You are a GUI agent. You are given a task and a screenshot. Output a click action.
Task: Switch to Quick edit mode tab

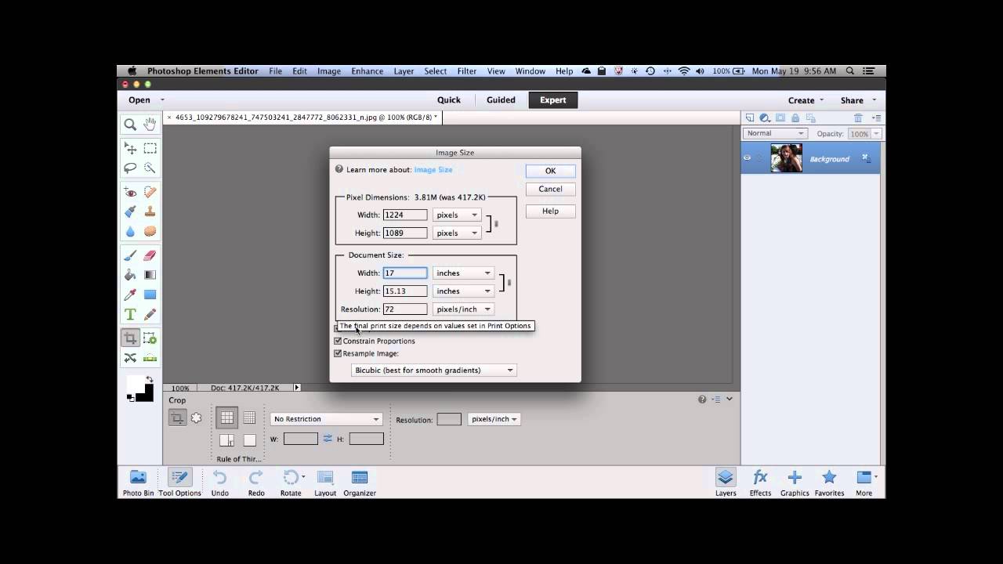pyautogui.click(x=449, y=100)
